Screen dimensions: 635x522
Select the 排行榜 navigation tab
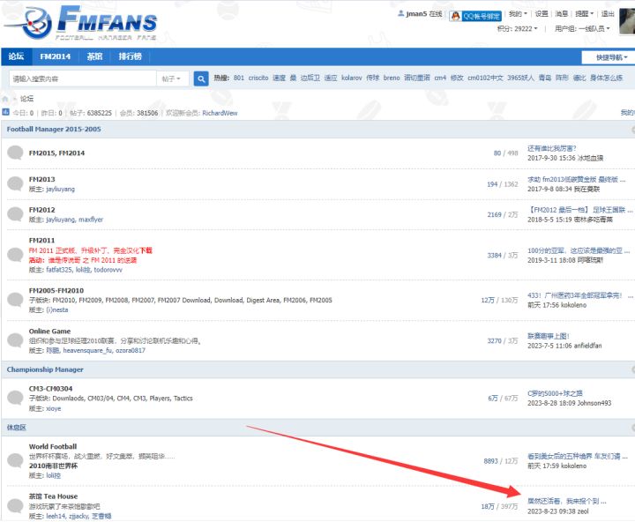click(x=130, y=56)
